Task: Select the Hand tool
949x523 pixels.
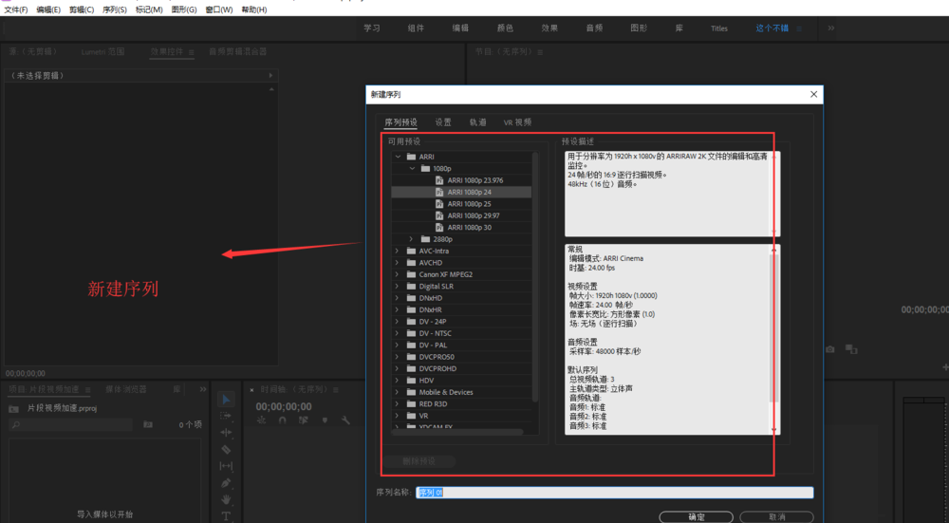Action: (226, 499)
